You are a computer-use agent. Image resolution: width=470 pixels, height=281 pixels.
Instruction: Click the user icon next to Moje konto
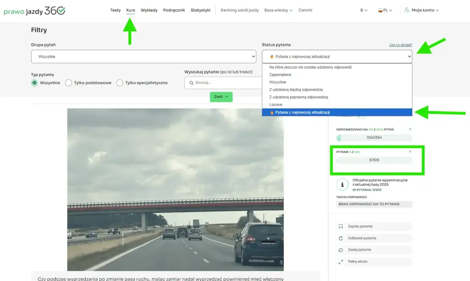click(406, 10)
